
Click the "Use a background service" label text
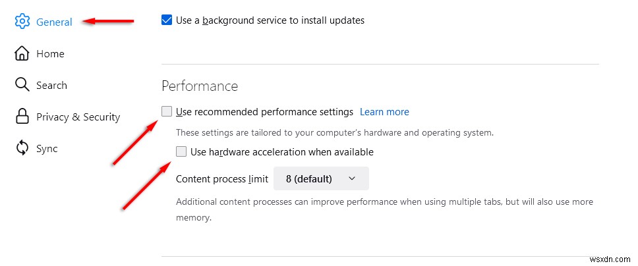tap(270, 20)
